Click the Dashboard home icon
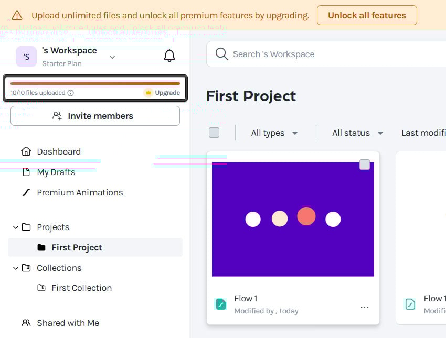The image size is (446, 338). [26, 151]
